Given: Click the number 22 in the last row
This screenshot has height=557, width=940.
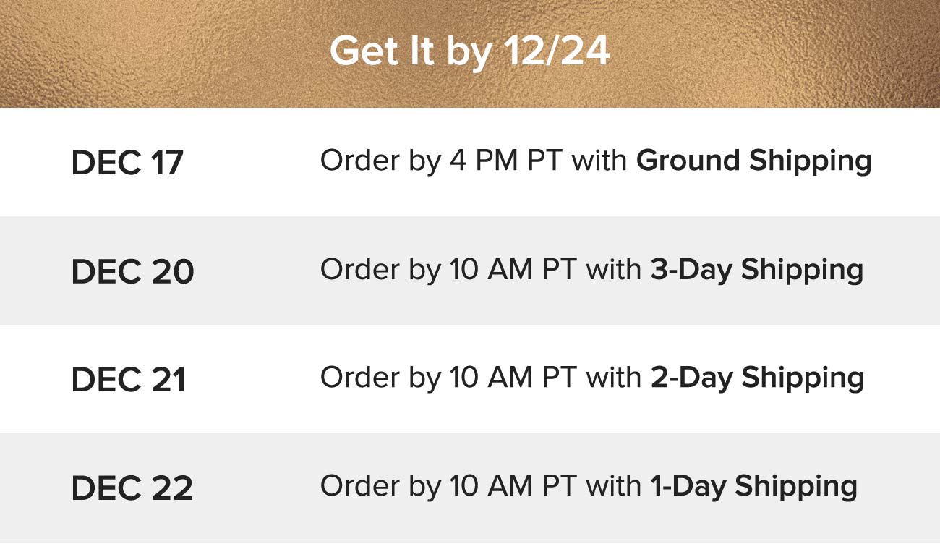Looking at the screenshot, I should pos(173,488).
